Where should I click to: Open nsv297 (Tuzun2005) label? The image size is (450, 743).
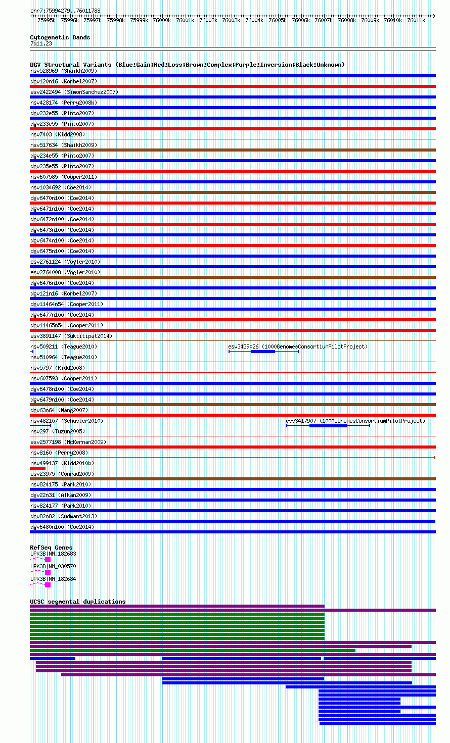(58, 431)
